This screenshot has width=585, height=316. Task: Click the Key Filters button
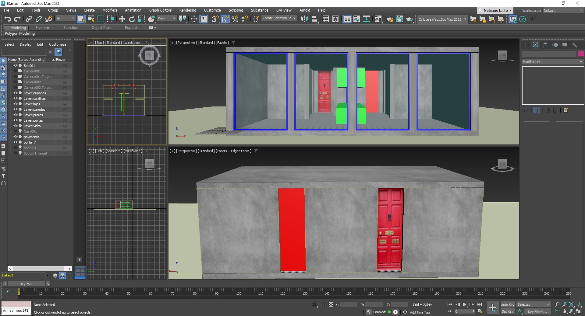click(537, 311)
